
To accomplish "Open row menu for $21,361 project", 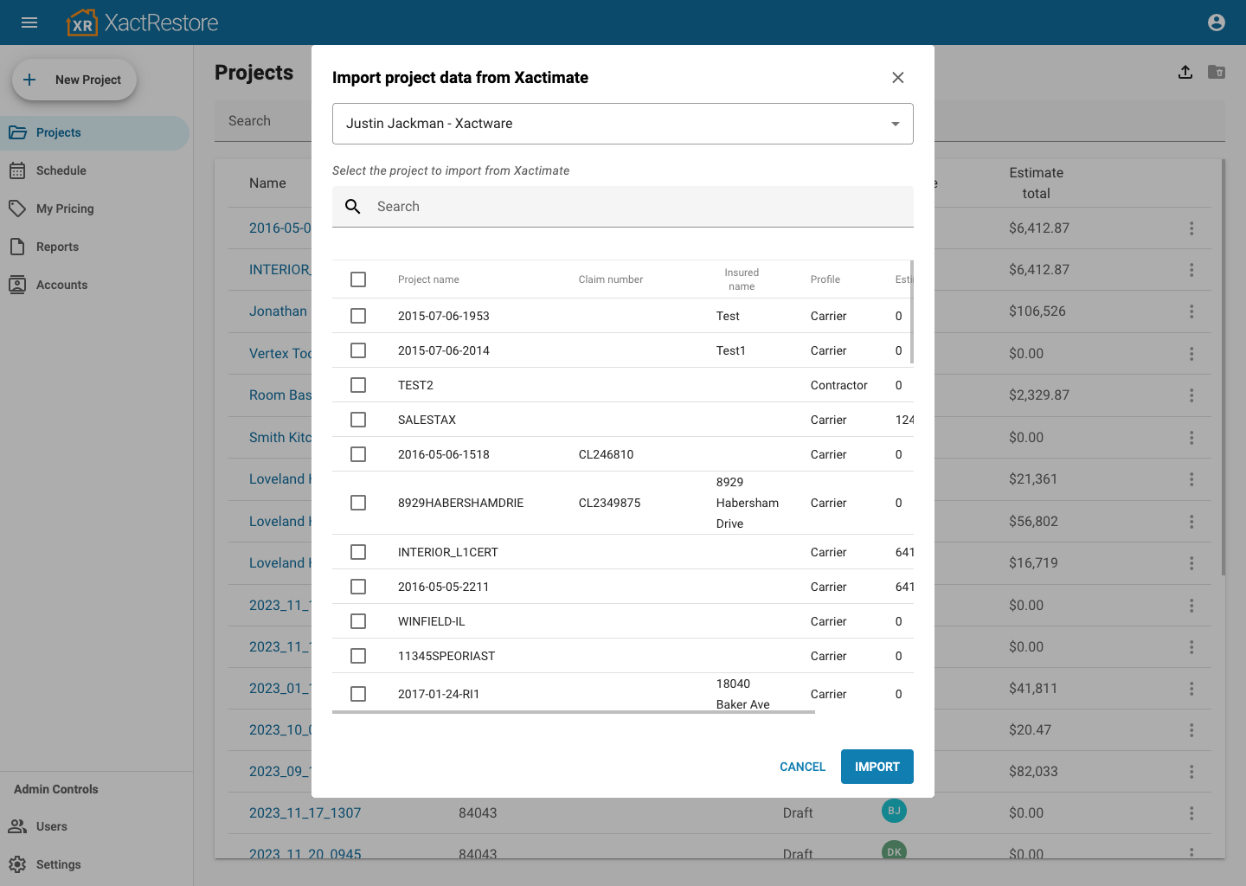I will (1191, 479).
